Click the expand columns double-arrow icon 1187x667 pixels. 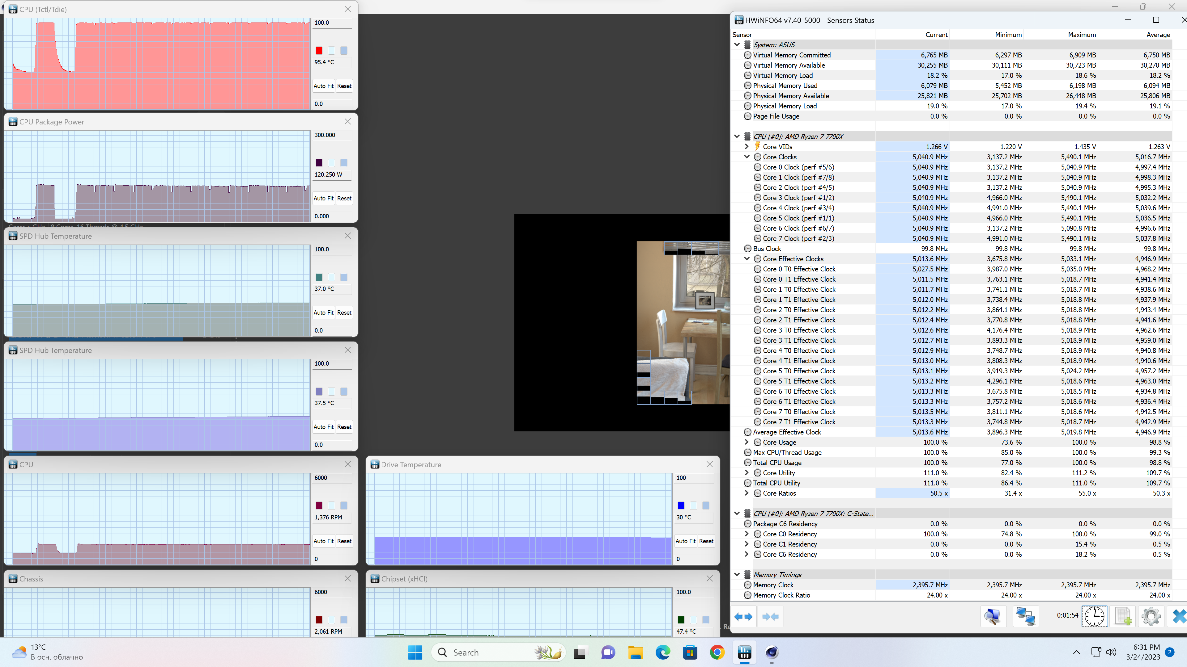[743, 616]
